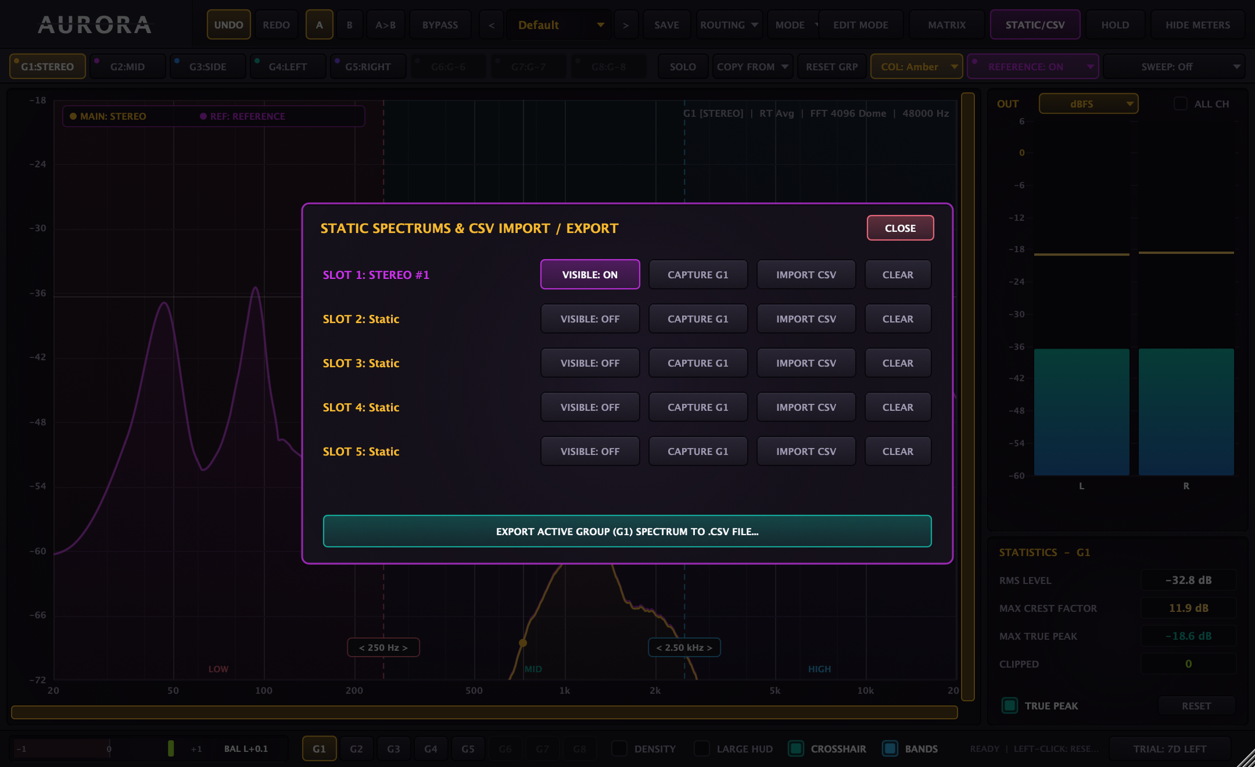Select the G3 button in bottom bar
1255x767 pixels.
pyautogui.click(x=393, y=748)
